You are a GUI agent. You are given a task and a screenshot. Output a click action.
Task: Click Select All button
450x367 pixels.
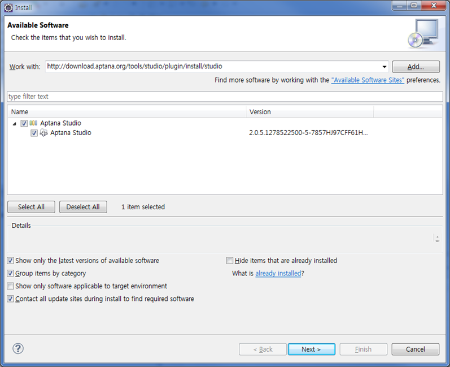(x=31, y=206)
